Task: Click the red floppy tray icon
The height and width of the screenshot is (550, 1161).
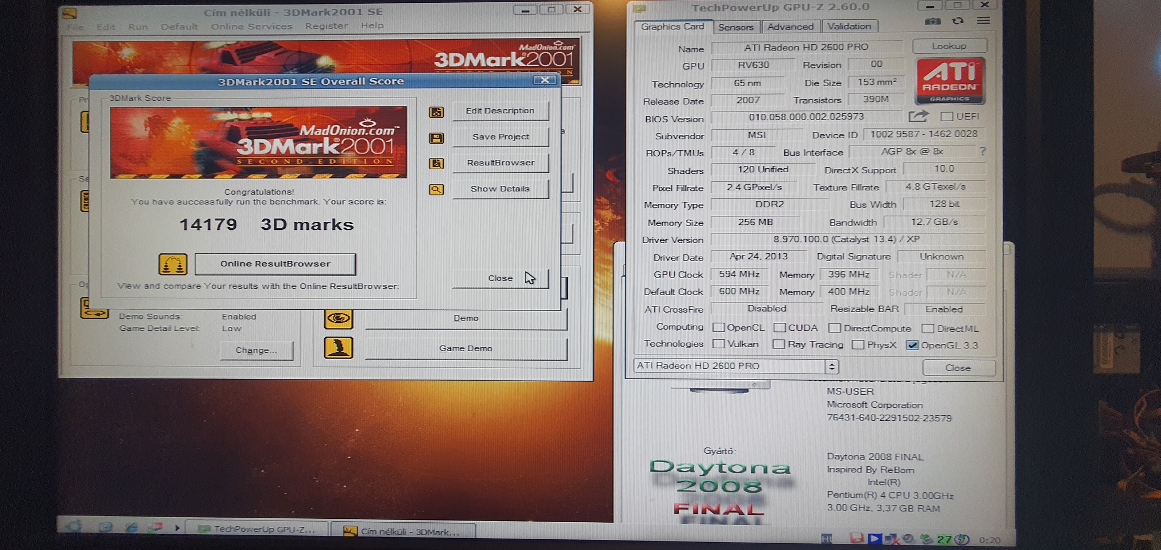Action: click(857, 538)
